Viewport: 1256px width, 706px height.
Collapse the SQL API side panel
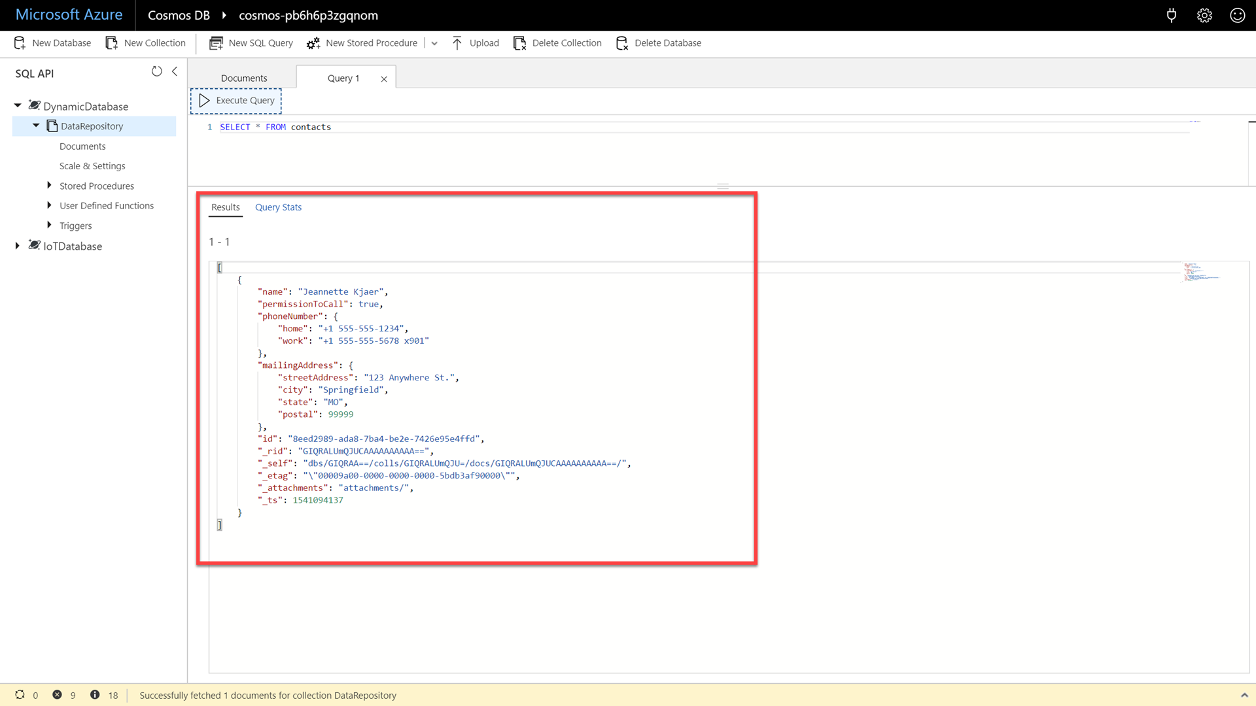(175, 71)
